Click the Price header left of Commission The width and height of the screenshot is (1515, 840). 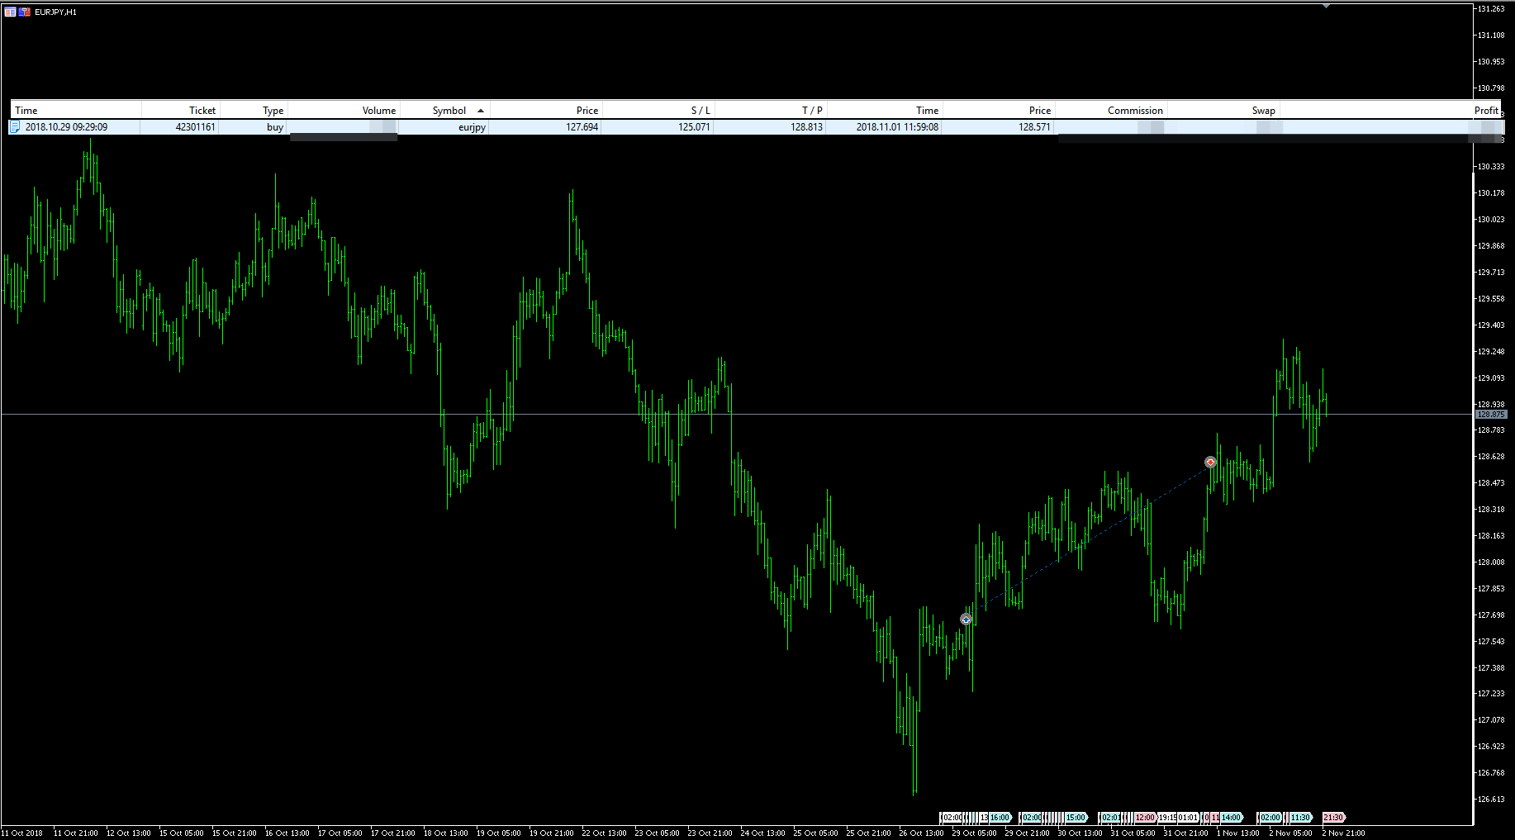click(1040, 111)
